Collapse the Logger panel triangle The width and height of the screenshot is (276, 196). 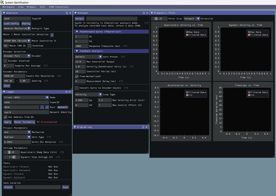pos(4,92)
